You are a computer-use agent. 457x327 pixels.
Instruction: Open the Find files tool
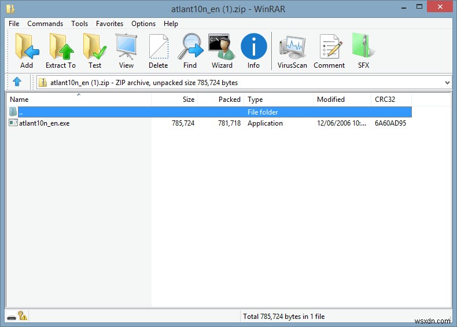[x=190, y=51]
